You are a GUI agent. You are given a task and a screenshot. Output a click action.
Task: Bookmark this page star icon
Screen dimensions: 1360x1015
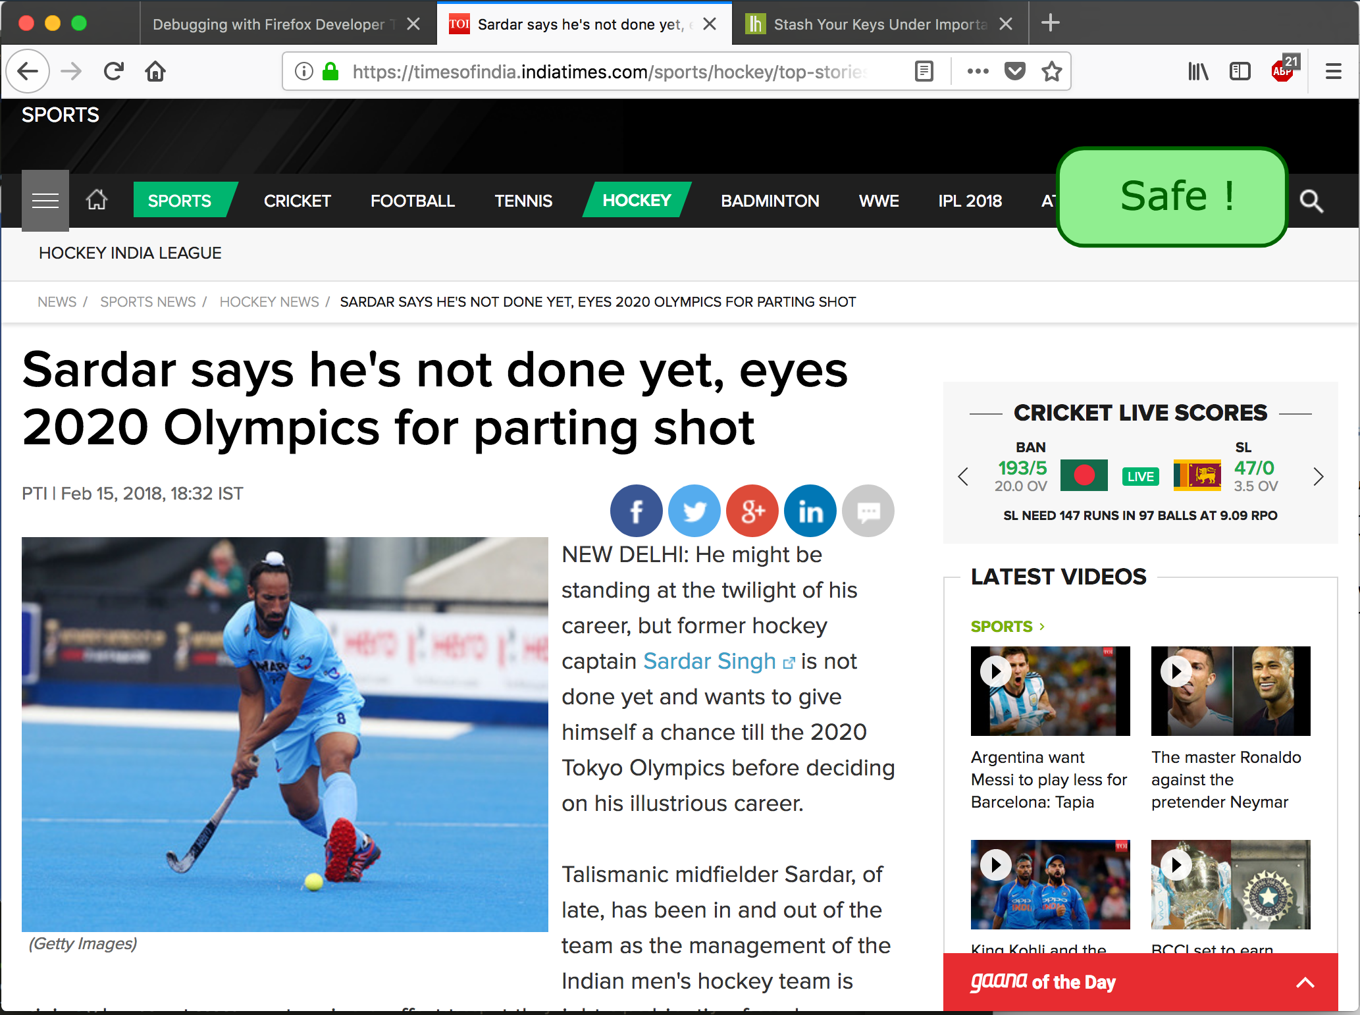(x=1051, y=70)
